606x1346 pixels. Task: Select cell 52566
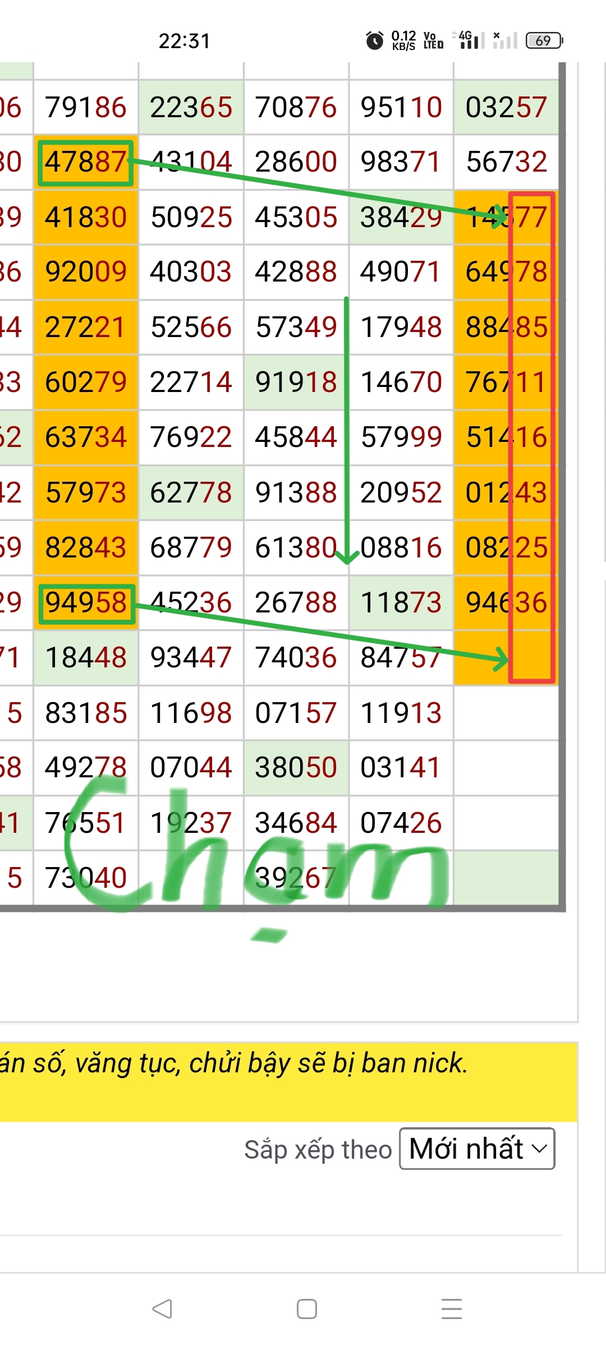click(x=191, y=327)
